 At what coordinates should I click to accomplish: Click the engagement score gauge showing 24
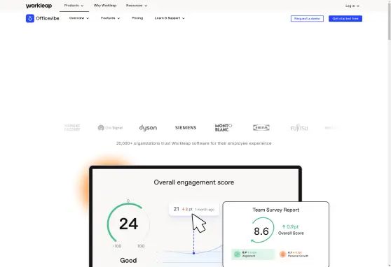point(128,223)
